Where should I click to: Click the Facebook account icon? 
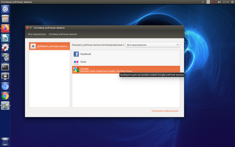point(76,54)
